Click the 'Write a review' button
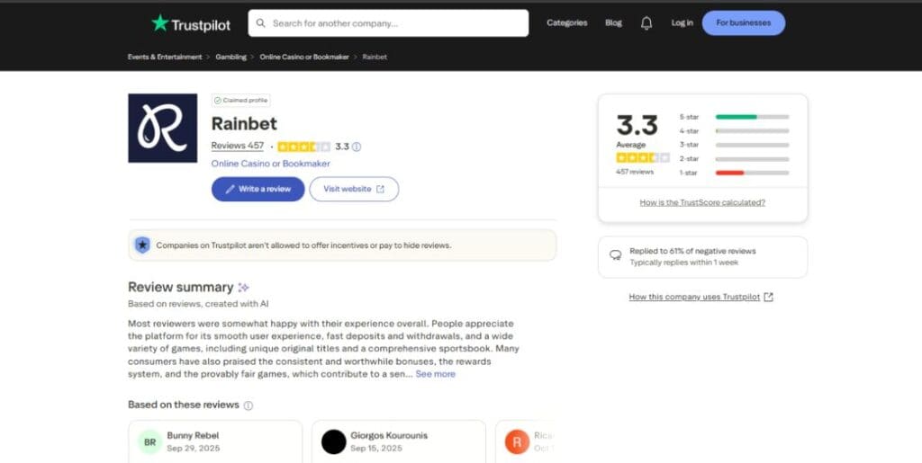The width and height of the screenshot is (922, 463). (258, 189)
